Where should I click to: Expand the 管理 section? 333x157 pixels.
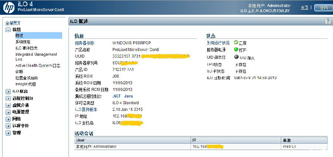pyautogui.click(x=8, y=133)
